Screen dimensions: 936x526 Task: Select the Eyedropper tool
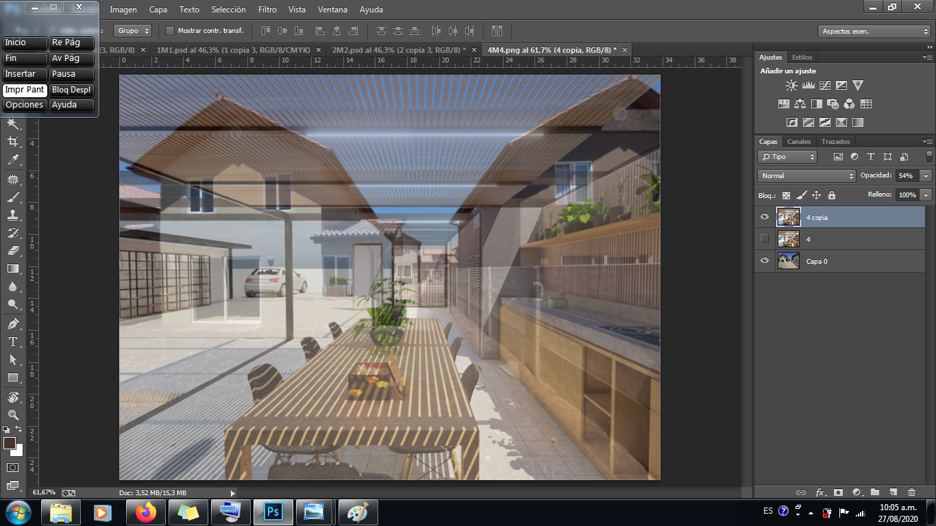(x=12, y=160)
